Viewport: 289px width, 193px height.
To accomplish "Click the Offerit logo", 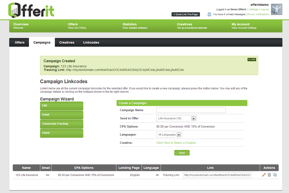I will [31, 10].
